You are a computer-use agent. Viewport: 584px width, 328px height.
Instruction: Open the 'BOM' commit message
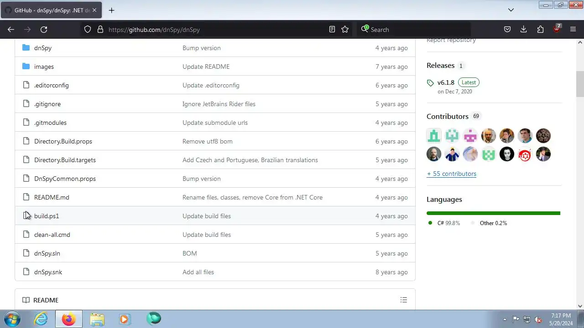[190, 253]
